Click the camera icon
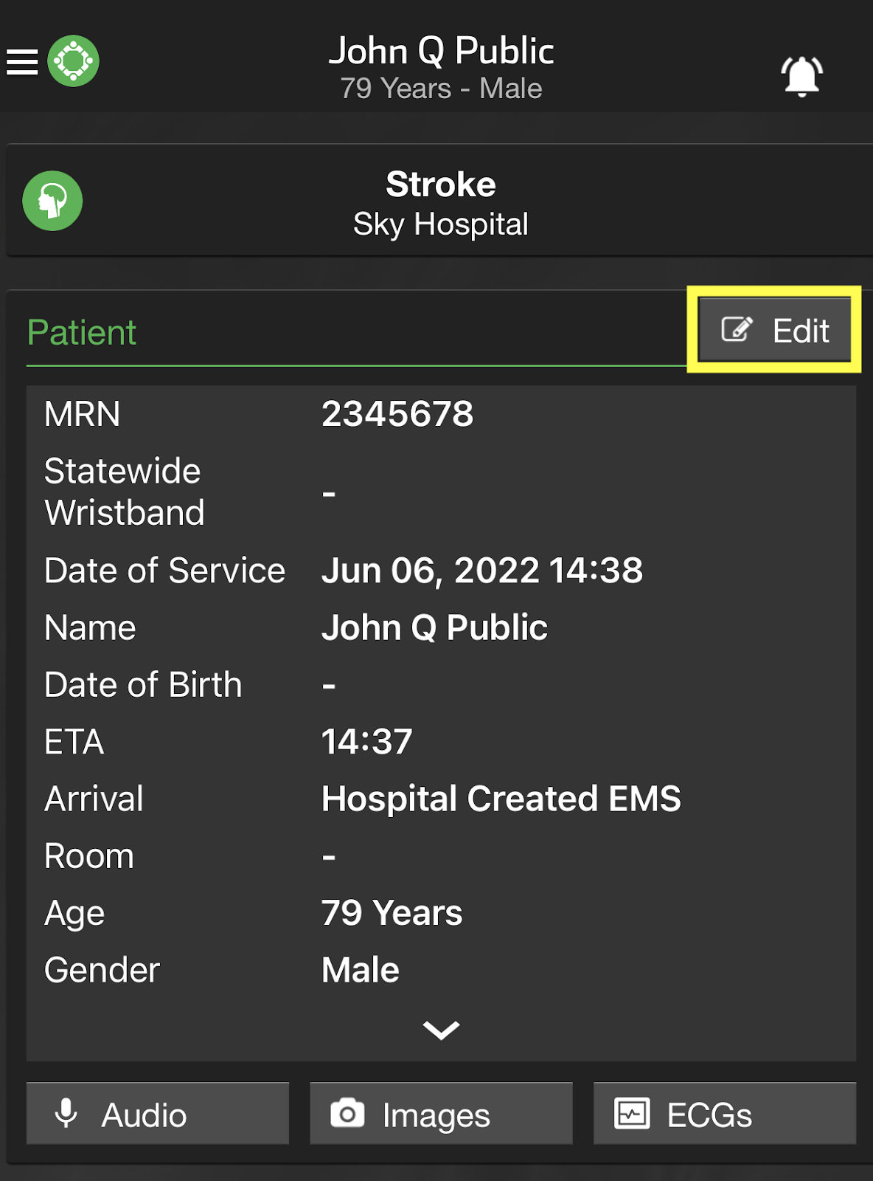The height and width of the screenshot is (1181, 873). click(x=347, y=1113)
